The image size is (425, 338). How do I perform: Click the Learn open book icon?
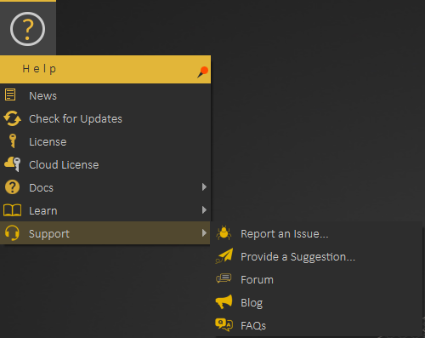tap(12, 210)
